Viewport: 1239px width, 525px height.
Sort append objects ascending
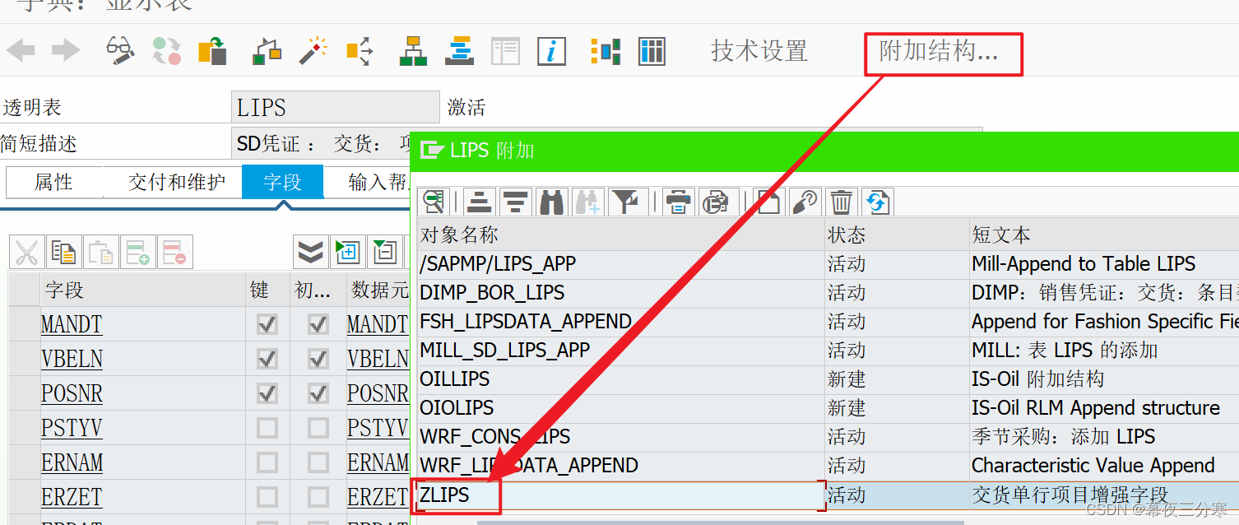coord(479,202)
